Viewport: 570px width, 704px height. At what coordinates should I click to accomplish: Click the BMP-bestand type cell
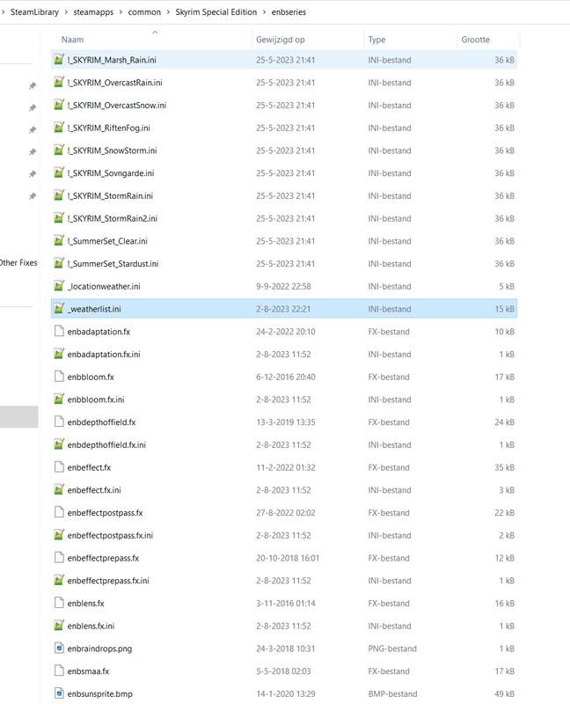point(392,693)
